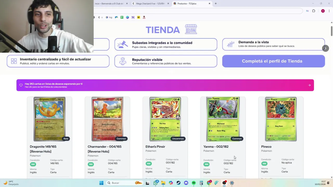Image resolution: width=333 pixels, height=187 pixels.
Task: Click the page vertical scrollbar thumb
Action: [331, 31]
